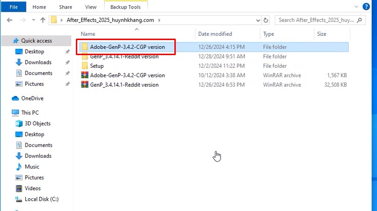Click the Refresh button beside address bar
The image size is (377, 211).
tap(266, 20)
